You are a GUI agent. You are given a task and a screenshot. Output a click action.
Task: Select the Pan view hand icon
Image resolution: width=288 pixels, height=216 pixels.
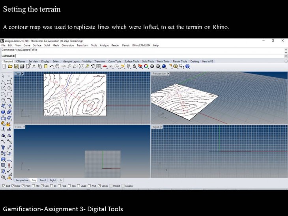pos(58,66)
